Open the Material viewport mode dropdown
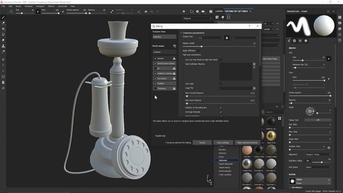Screen dimensions: 343x193 pyautogui.click(x=198, y=18)
